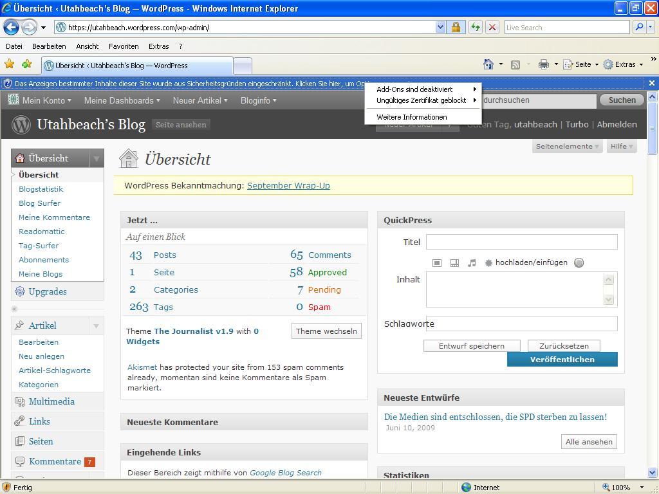
Task: Click the Print icon in toolbar
Action: (x=543, y=64)
